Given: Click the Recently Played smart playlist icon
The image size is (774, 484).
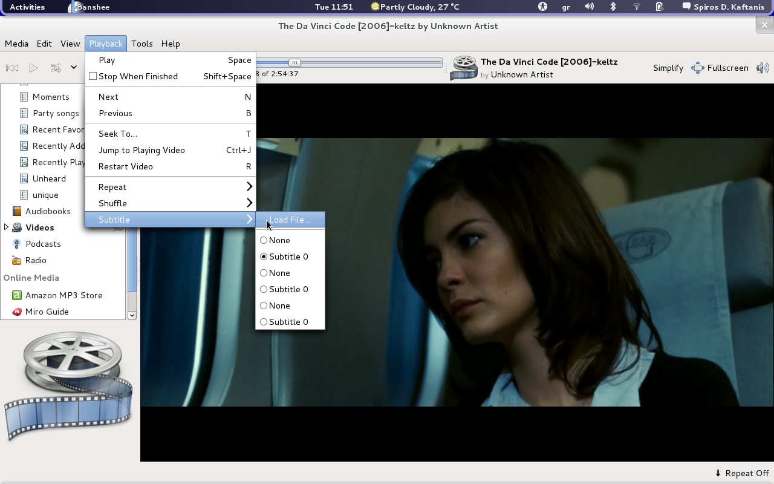Looking at the screenshot, I should (24, 162).
